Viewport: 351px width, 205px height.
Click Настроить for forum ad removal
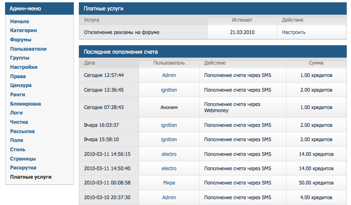pyautogui.click(x=294, y=32)
